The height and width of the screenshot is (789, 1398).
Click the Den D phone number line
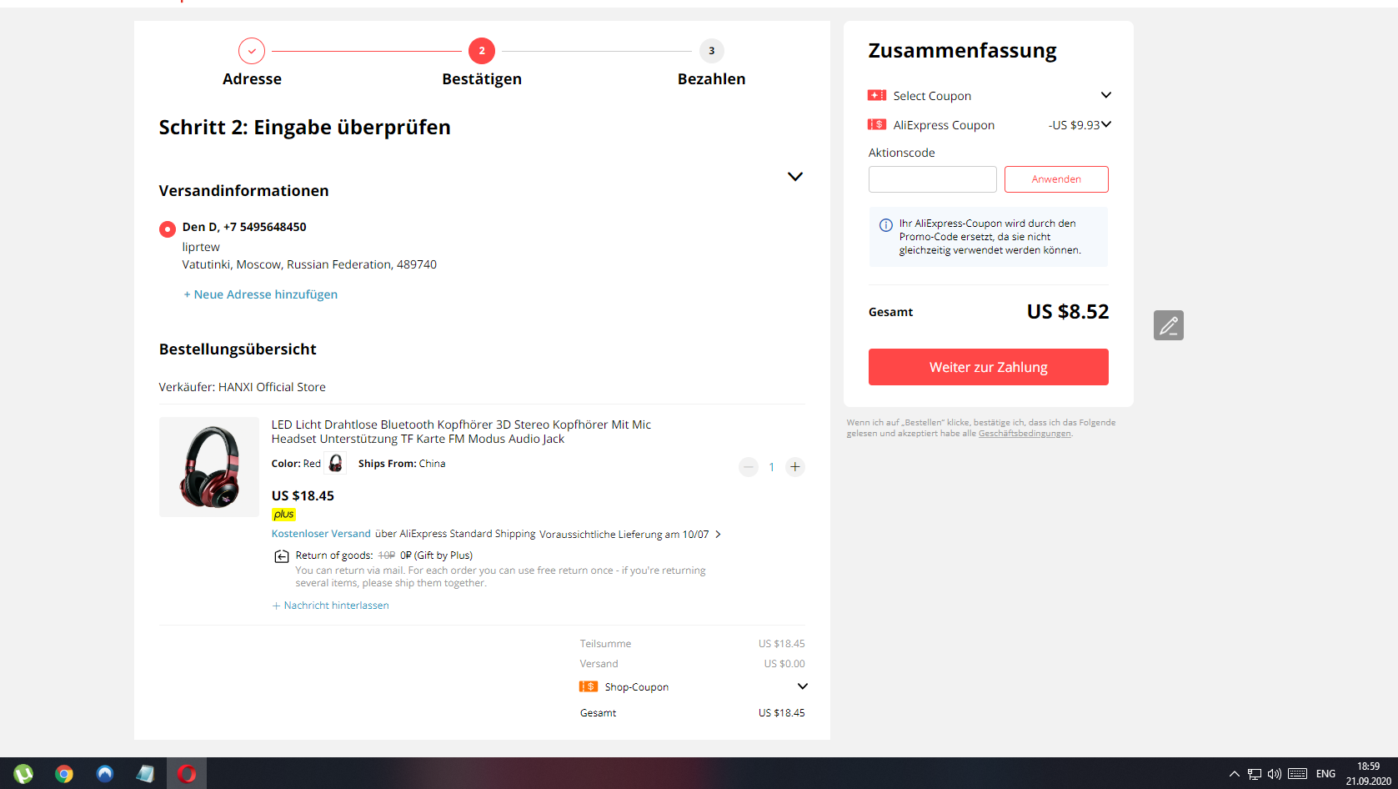(244, 227)
